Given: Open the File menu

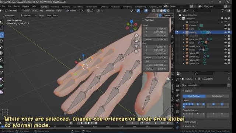Looking at the screenshot, I should click(x=4, y=6).
